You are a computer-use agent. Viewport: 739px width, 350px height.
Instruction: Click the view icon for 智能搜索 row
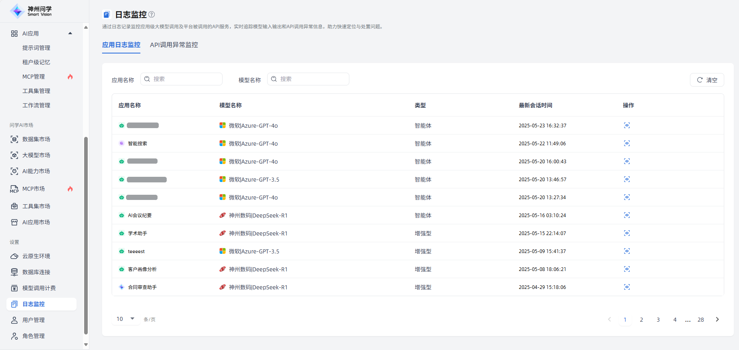pyautogui.click(x=627, y=143)
